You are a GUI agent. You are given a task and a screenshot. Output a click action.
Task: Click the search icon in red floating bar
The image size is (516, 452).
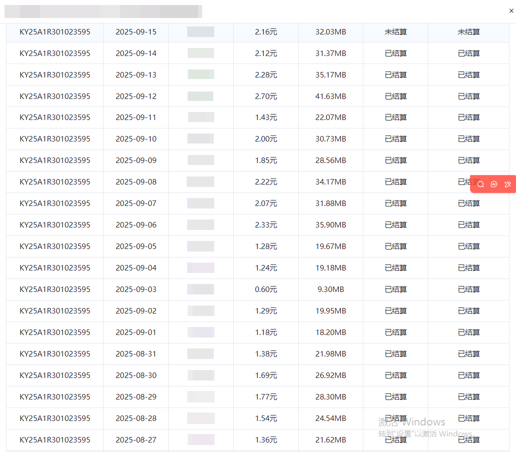click(x=480, y=184)
